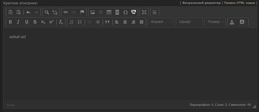This screenshot has height=112, width=259.
Task: Toggle italic formatting
Action: (18, 22)
